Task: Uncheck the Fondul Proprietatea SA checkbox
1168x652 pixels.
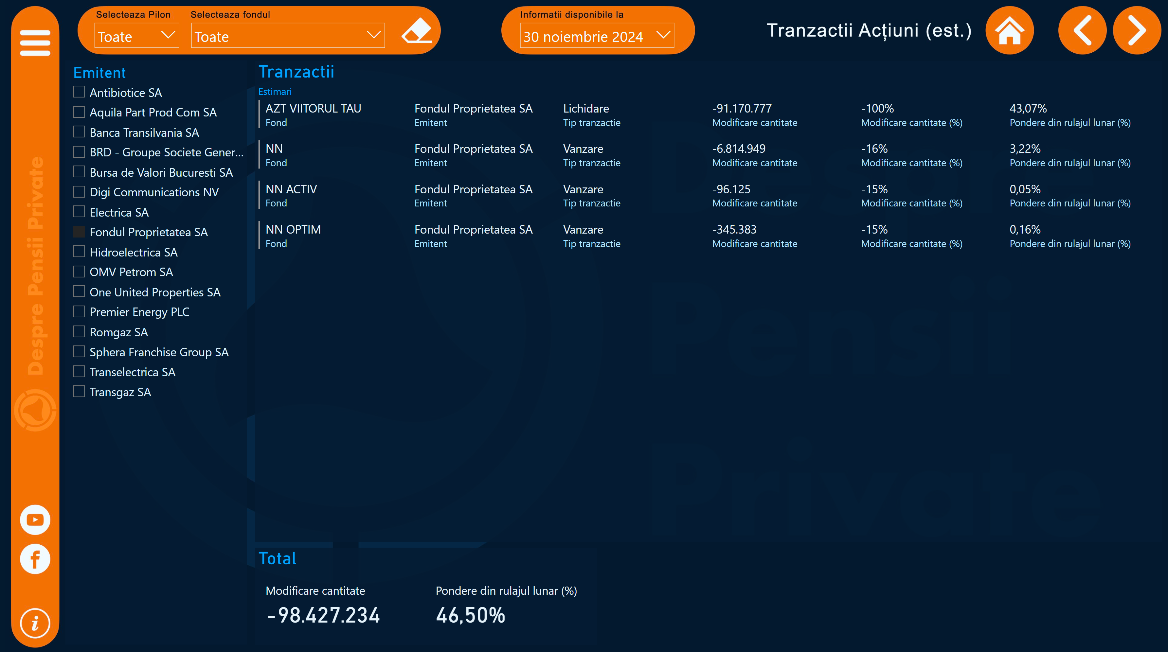Action: (79, 232)
